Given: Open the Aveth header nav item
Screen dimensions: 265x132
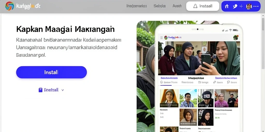Looking at the screenshot, I should pos(177,6).
